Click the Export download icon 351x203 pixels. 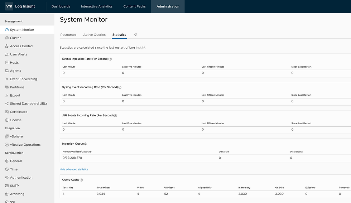(x=7, y=95)
